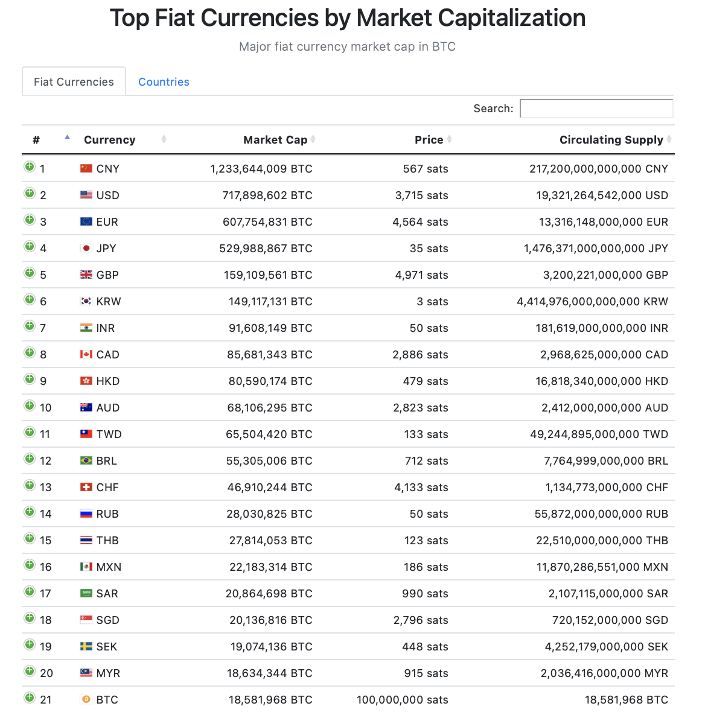Expand the USD row using green plus

[x=30, y=193]
